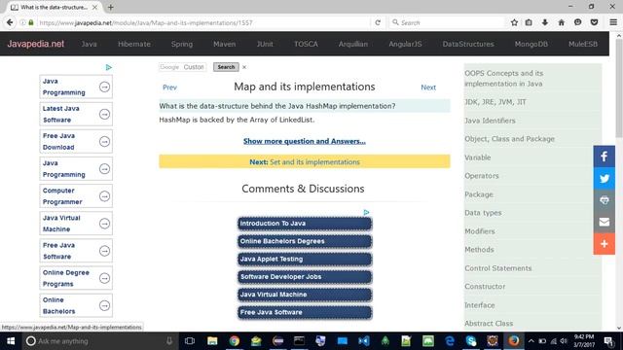The width and height of the screenshot is (623, 350).
Task: Open Windows action center notifications
Action: point(608,341)
